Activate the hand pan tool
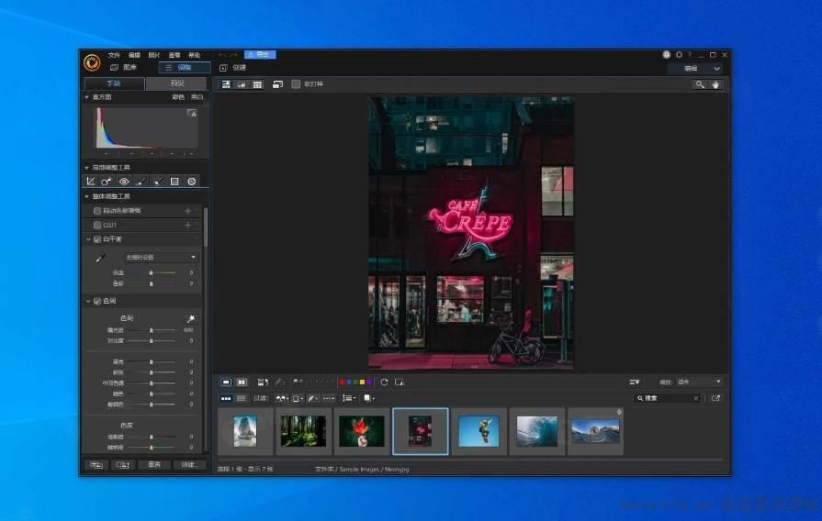Viewport: 822px width, 521px height. tap(715, 84)
